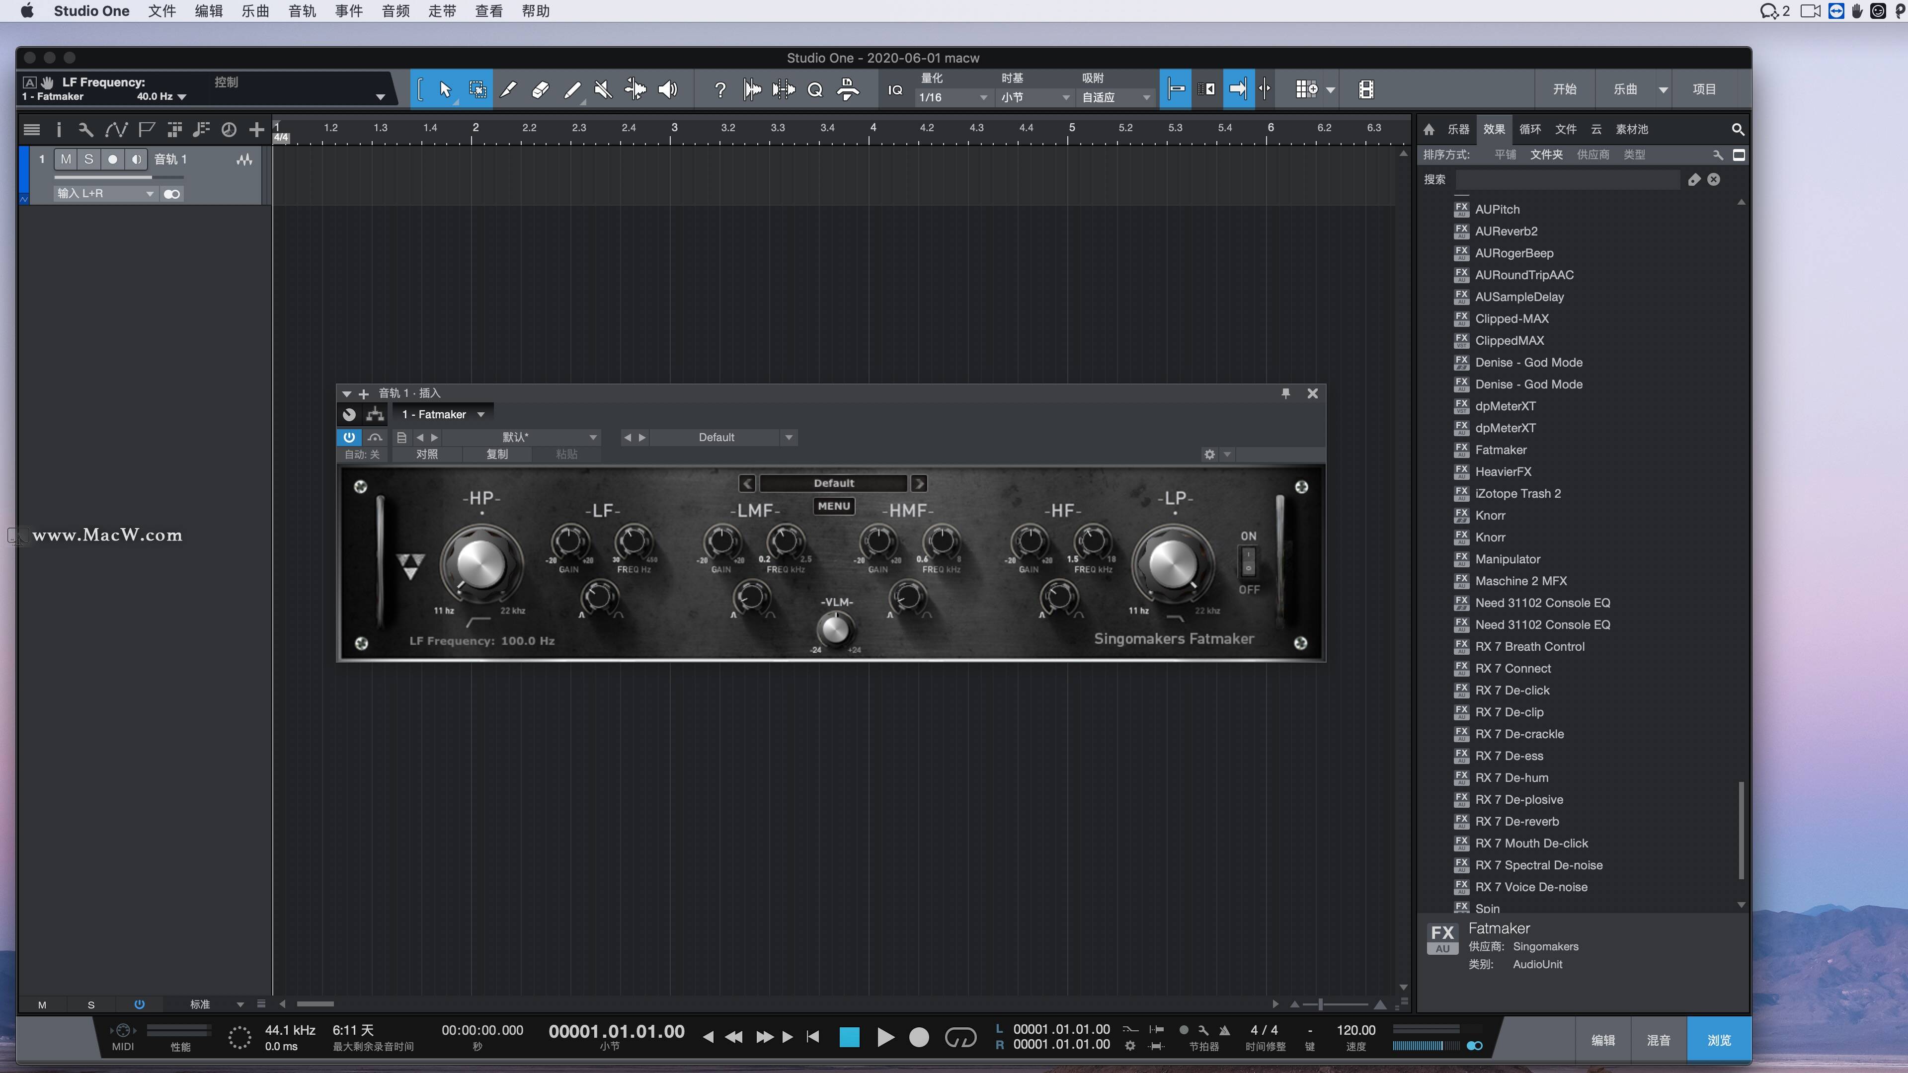The width and height of the screenshot is (1908, 1073).
Task: Click the play button in transport
Action: tap(885, 1037)
